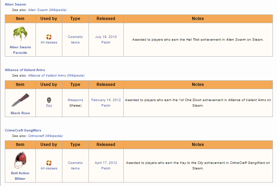Viewport: 277px width, 186px height.
Task: Open the July 19, 2010 Patch link
Action: [x=106, y=40]
